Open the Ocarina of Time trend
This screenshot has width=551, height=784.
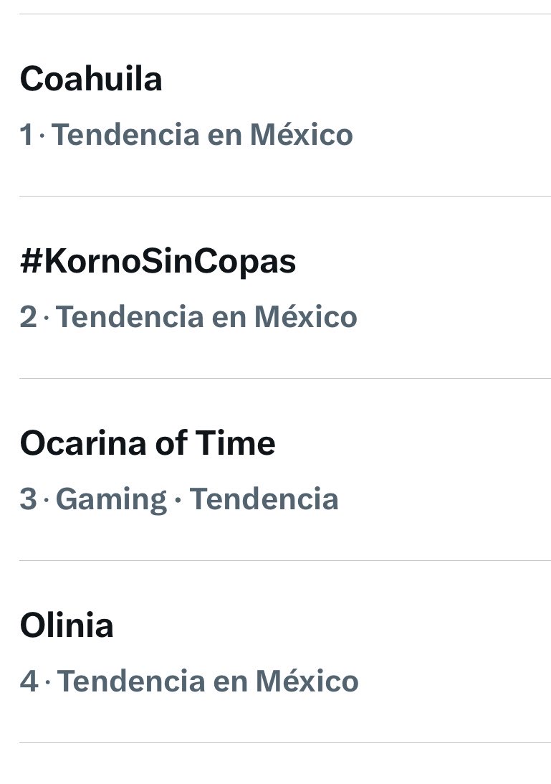pos(148,443)
